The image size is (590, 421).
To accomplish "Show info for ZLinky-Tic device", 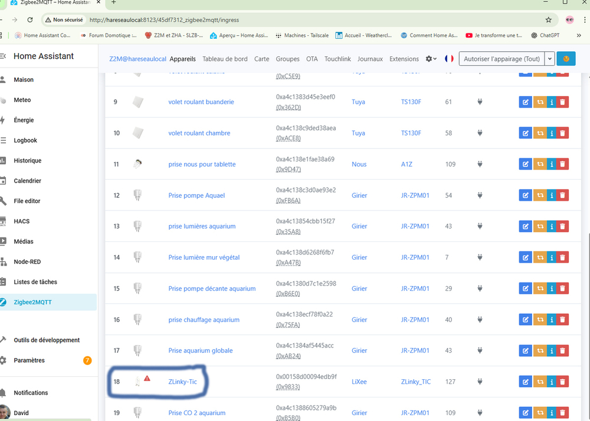I will coord(552,382).
